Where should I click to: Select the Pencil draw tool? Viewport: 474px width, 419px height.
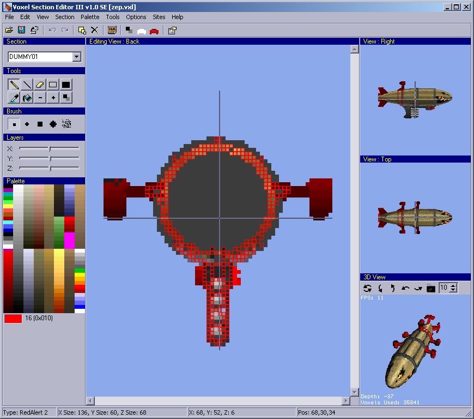[x=14, y=85]
